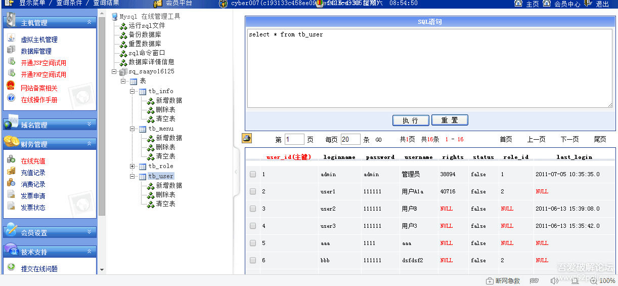
Task: Go to 首页 first page
Action: 506,140
